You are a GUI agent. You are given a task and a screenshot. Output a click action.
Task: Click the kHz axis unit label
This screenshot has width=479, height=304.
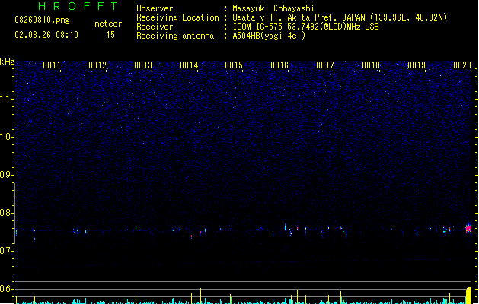pos(7,62)
